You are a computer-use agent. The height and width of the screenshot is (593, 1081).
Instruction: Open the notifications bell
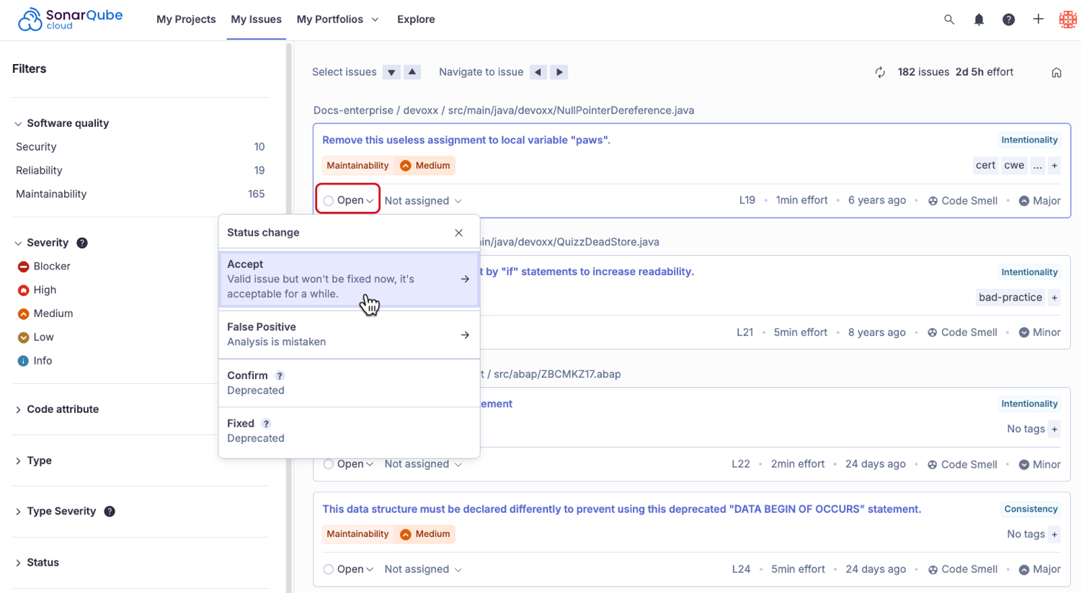tap(979, 19)
